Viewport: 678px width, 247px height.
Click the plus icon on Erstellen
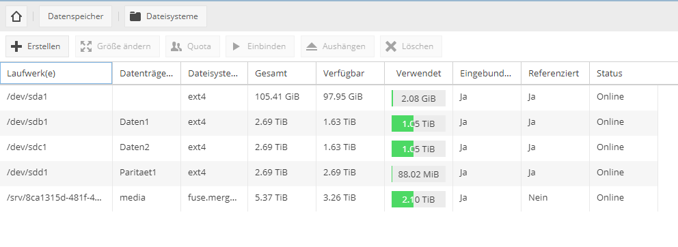(x=16, y=46)
